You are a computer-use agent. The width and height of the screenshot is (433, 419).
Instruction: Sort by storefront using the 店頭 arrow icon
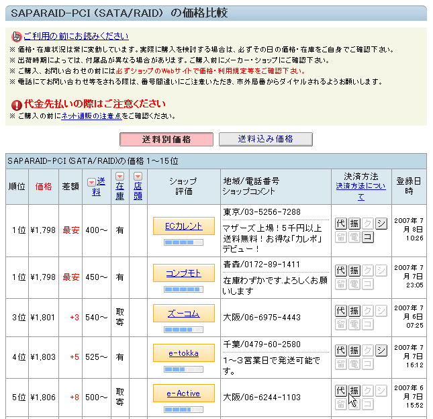[x=138, y=176]
